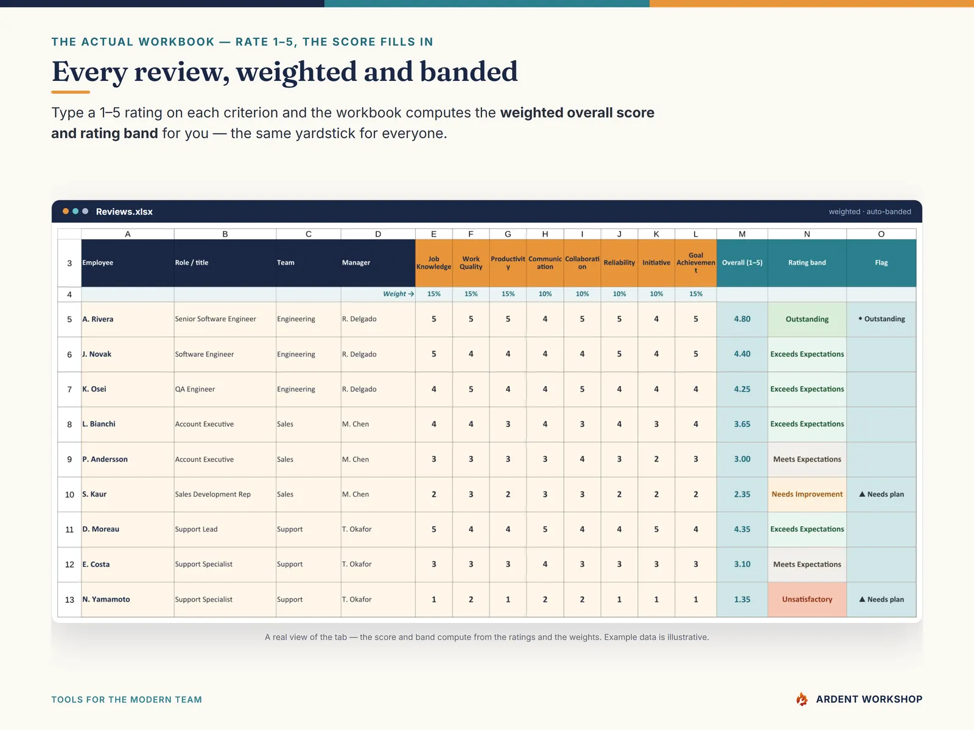Click the ARDENT WORKSHOP brand text
Image resolution: width=974 pixels, height=730 pixels.
869,700
